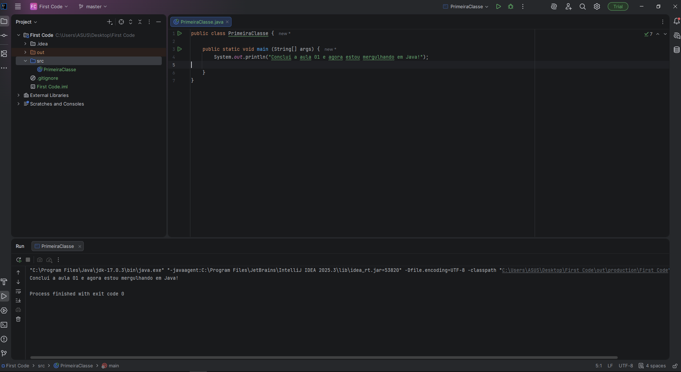Screen dimensions: 681x372
Task: Start debugging with the bug icon
Action: [511, 6]
